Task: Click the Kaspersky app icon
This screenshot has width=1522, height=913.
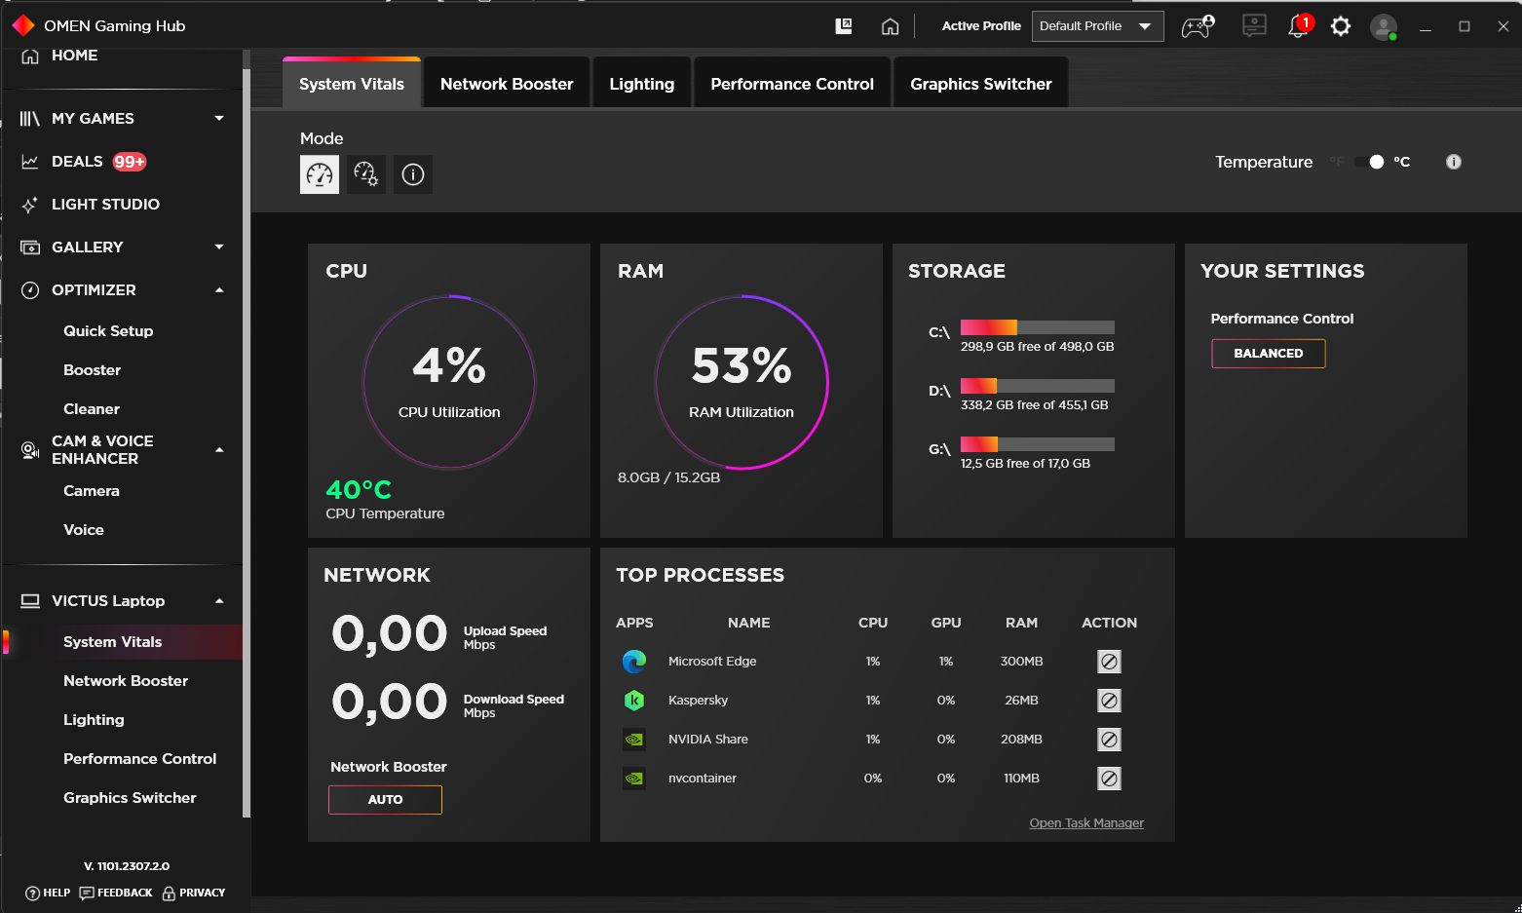Action: click(x=634, y=701)
